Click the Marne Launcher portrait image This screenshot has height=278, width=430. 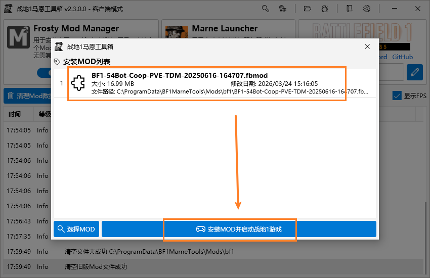177,37
